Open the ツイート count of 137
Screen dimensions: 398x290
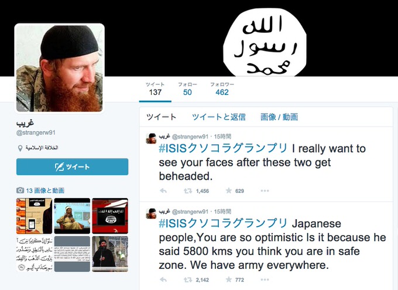point(155,89)
